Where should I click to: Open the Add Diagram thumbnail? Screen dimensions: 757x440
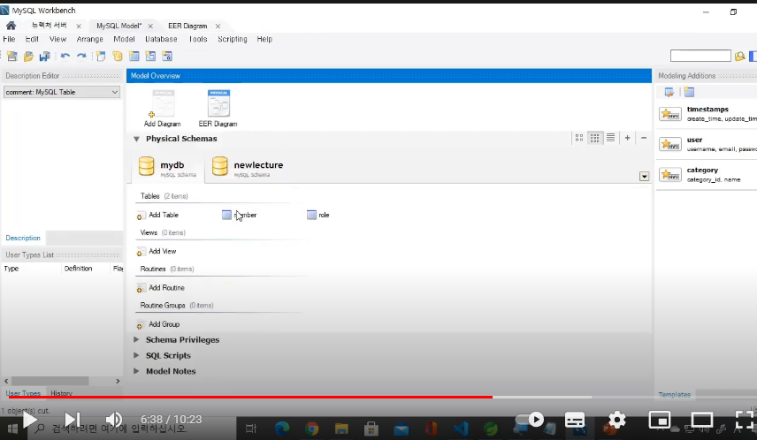pyautogui.click(x=163, y=109)
